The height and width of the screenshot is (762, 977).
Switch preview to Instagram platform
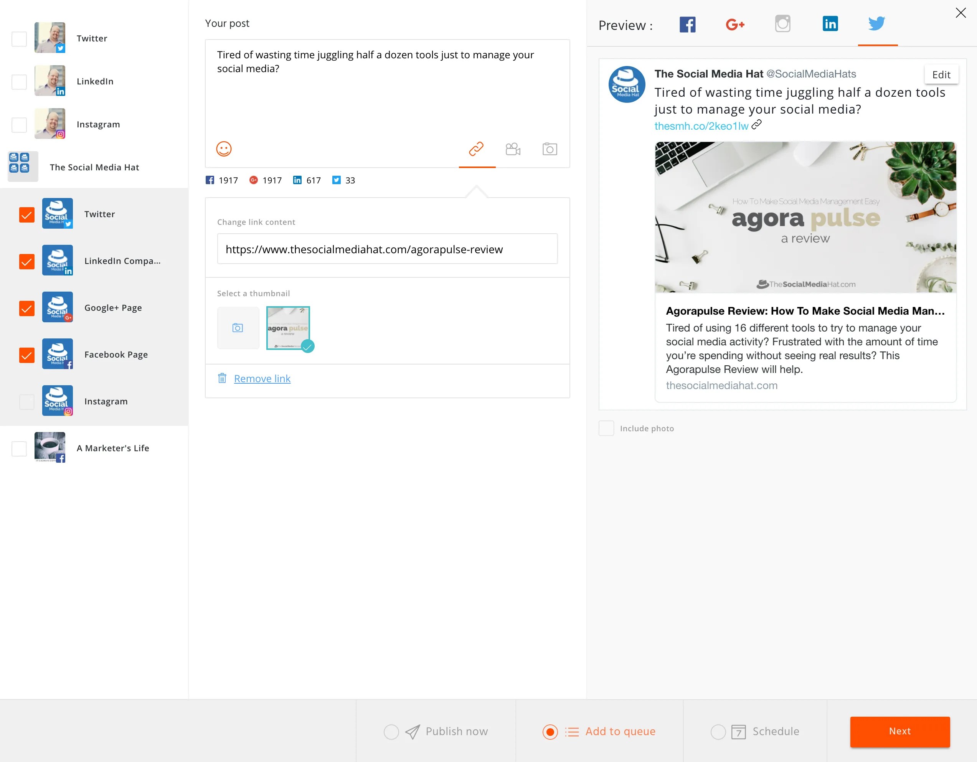(x=782, y=23)
